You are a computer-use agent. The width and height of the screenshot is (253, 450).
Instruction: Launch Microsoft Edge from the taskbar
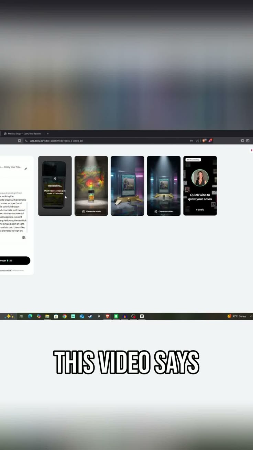(30, 316)
